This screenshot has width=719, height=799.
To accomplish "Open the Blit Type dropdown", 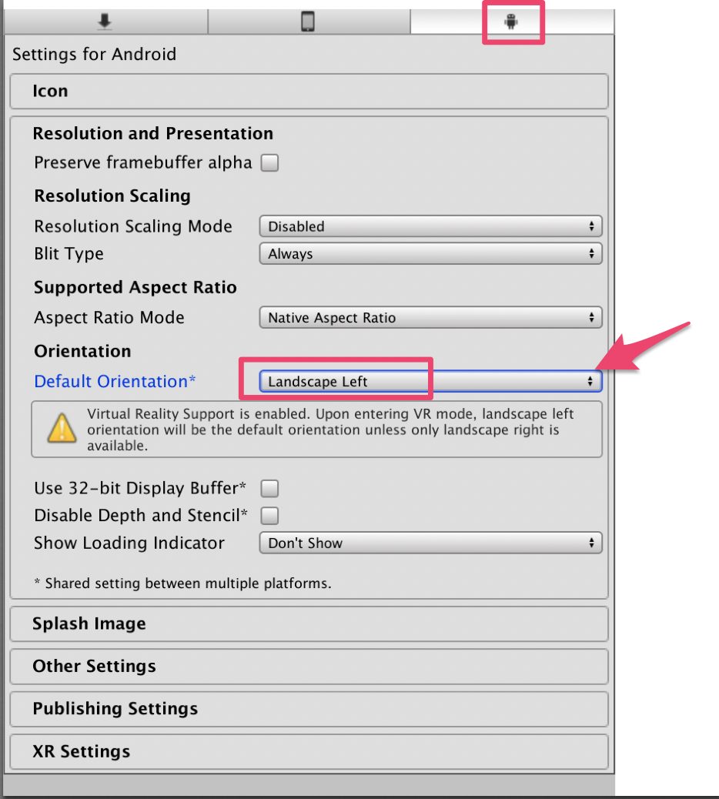I will pyautogui.click(x=430, y=254).
